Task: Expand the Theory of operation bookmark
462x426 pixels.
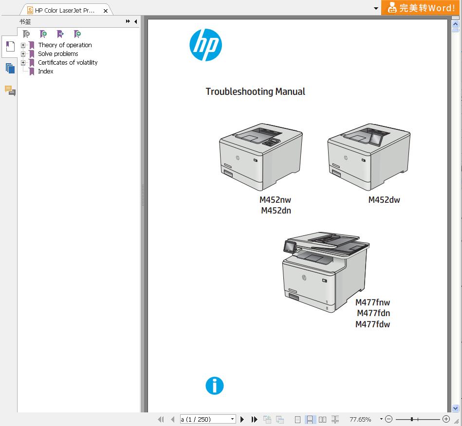Action: point(23,45)
